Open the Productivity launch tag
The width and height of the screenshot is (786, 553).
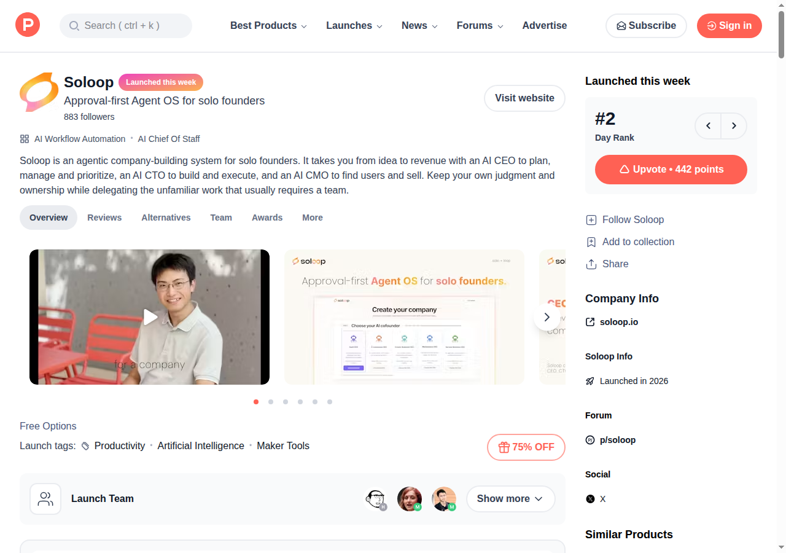[120, 446]
